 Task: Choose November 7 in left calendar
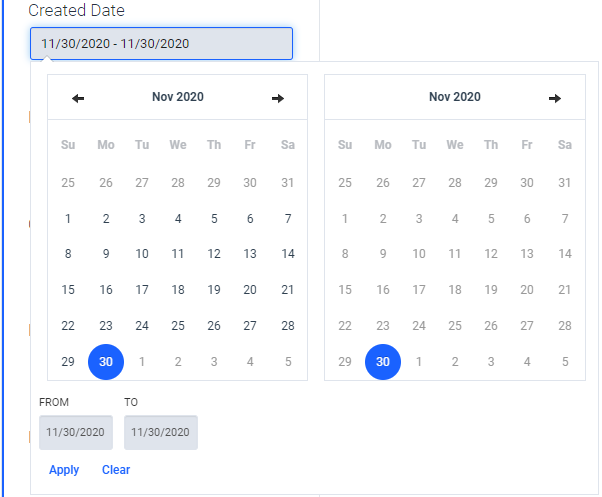[x=288, y=219]
